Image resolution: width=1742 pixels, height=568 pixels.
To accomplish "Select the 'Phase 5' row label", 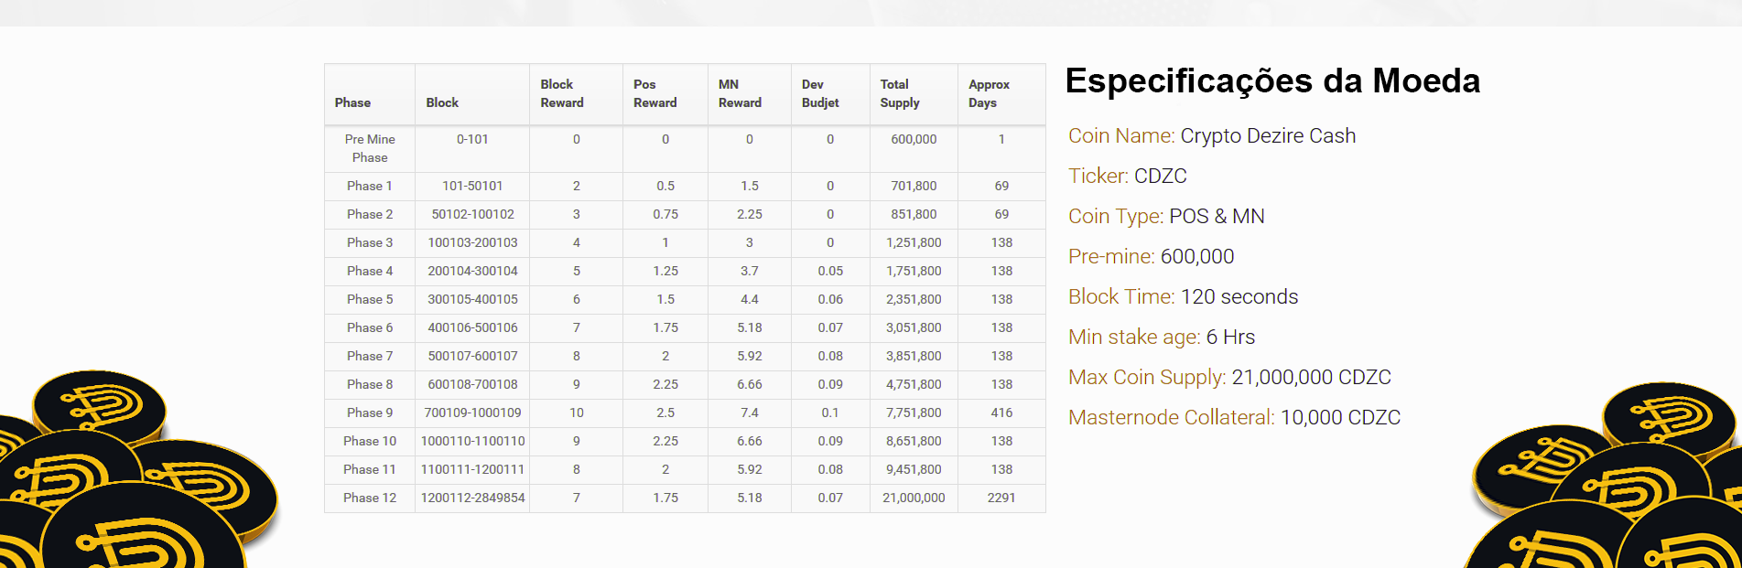I will (x=370, y=299).
